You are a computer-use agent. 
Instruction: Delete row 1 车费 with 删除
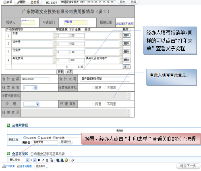pos(126,35)
